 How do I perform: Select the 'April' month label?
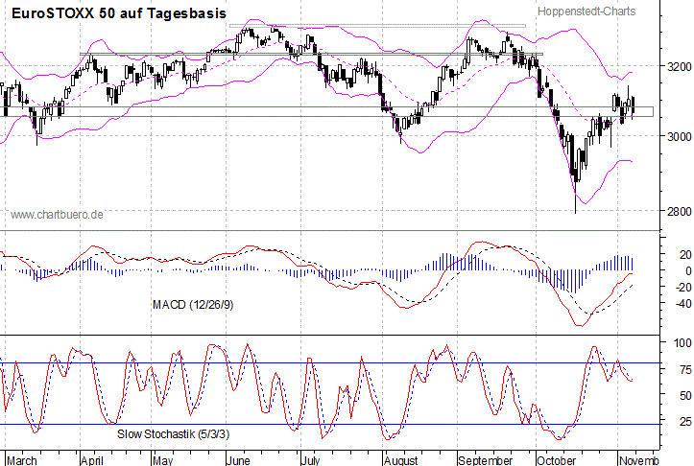92,460
